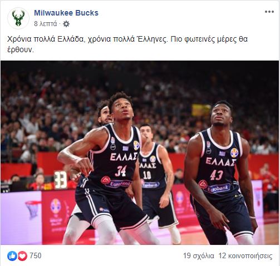Open the '8 λεπτά' timestamp link
The width and height of the screenshot is (280, 266).
click(46, 24)
